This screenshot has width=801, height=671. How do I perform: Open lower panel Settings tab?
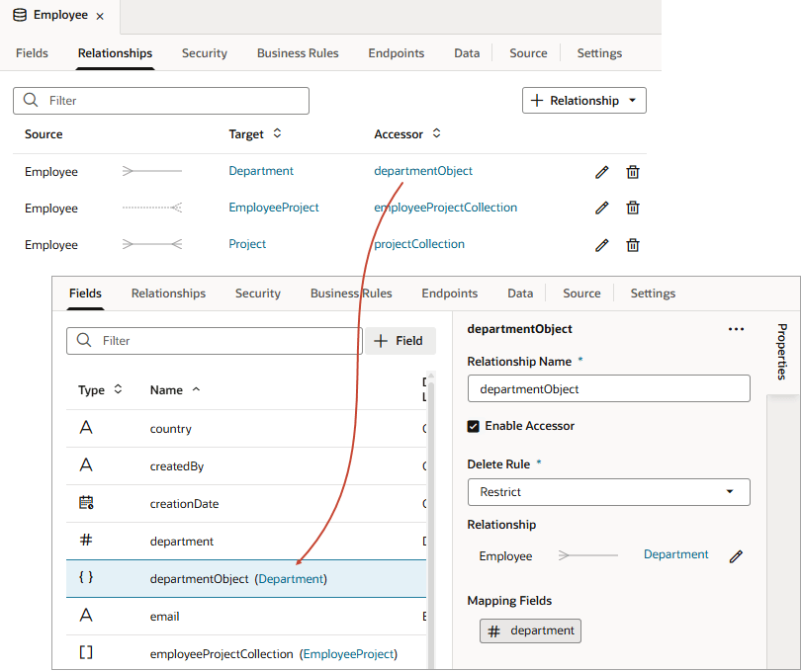tap(653, 294)
